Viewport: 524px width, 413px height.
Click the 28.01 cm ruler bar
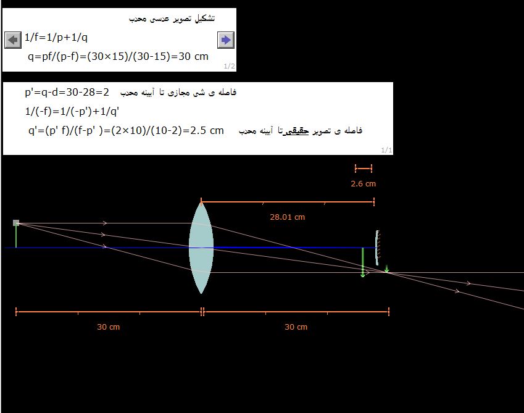click(x=287, y=201)
